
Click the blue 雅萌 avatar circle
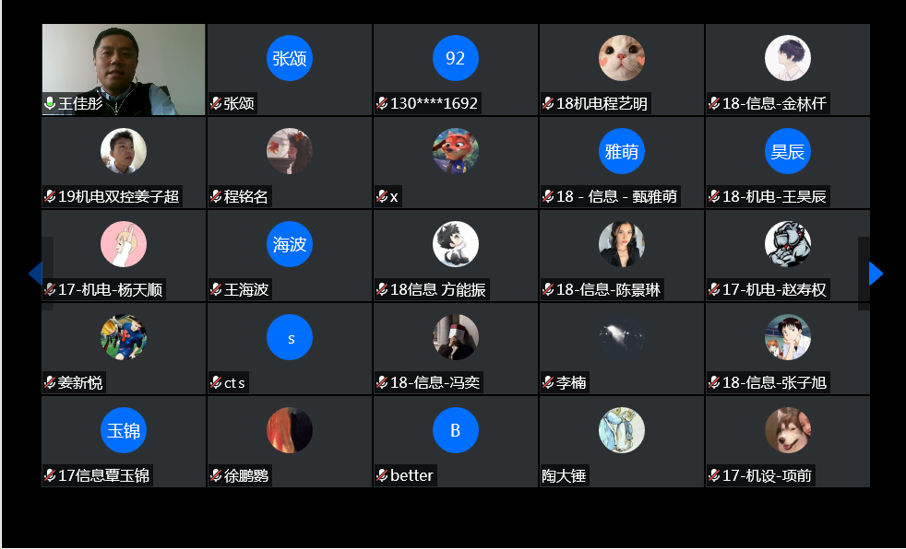tap(622, 151)
